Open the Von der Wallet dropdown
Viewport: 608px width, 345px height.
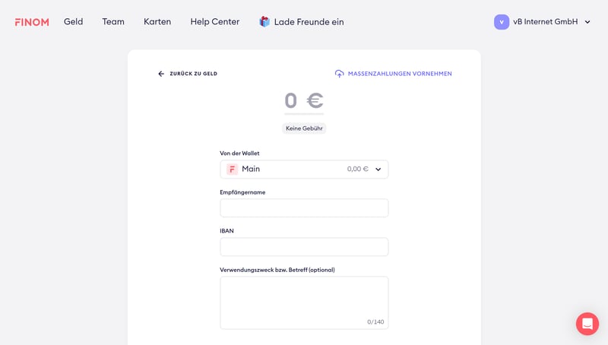pyautogui.click(x=304, y=169)
